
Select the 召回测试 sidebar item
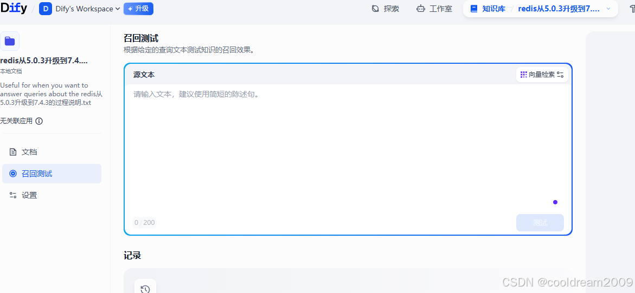(x=52, y=174)
